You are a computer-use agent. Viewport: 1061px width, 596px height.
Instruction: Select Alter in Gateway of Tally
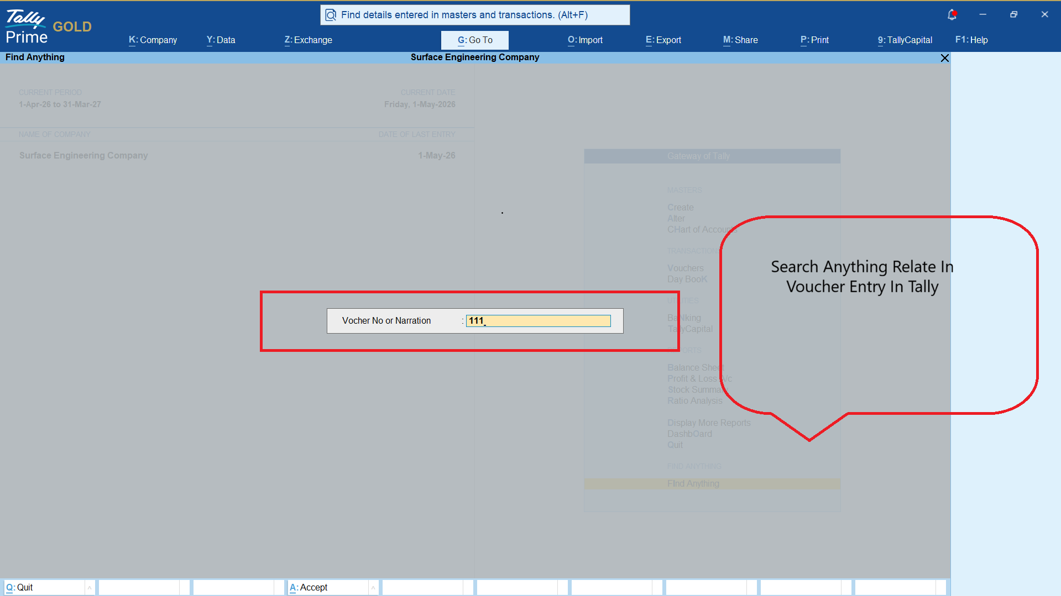676,219
